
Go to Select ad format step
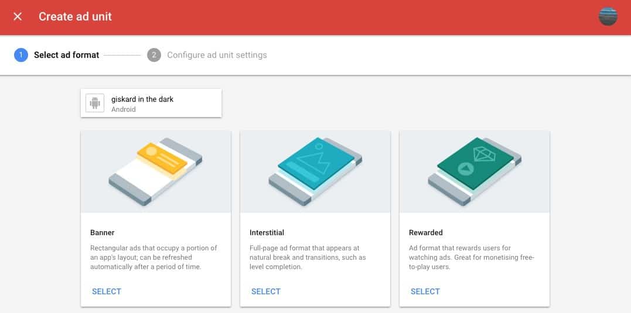click(66, 55)
